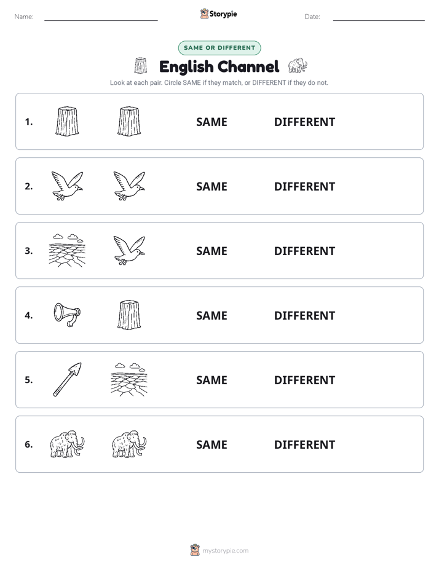439x568 pixels.
Task: Click the Storypie bear logo at the top
Action: click(x=204, y=14)
